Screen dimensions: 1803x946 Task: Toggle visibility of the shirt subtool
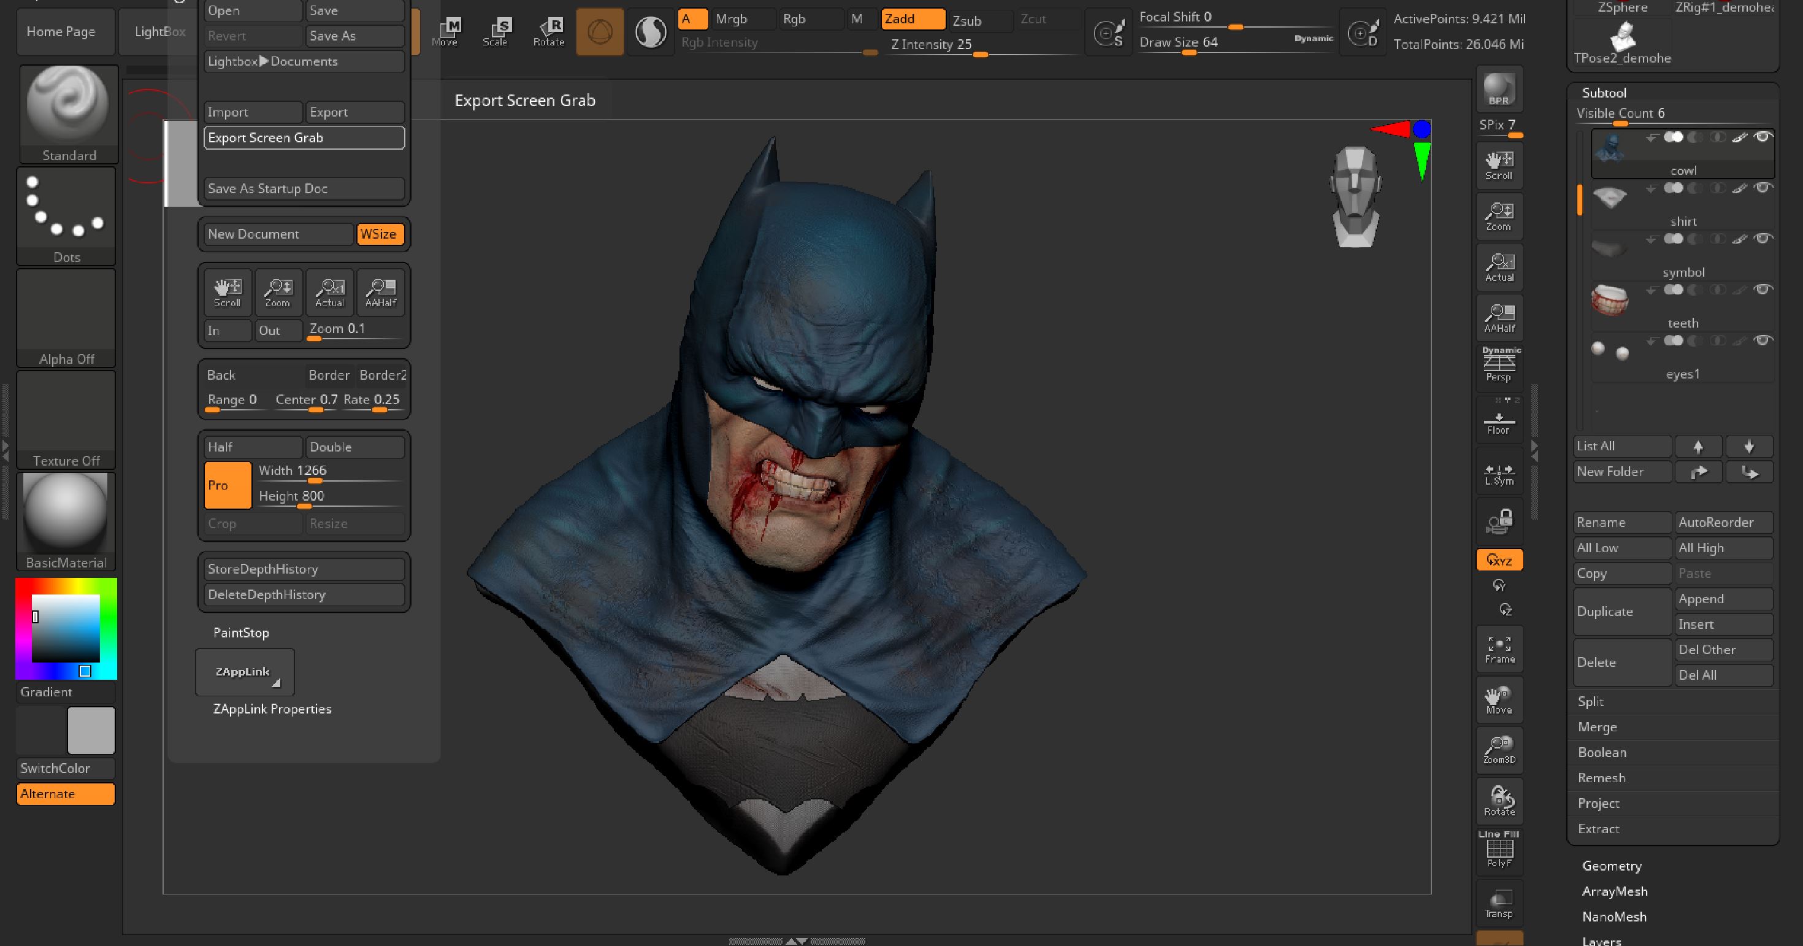1763,188
